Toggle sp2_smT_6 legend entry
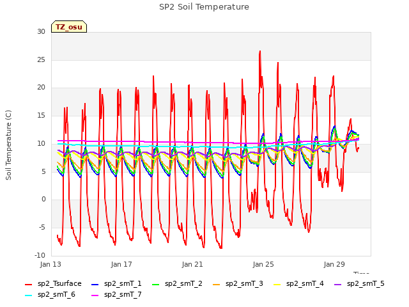The width and height of the screenshot is (409, 307). [50, 295]
